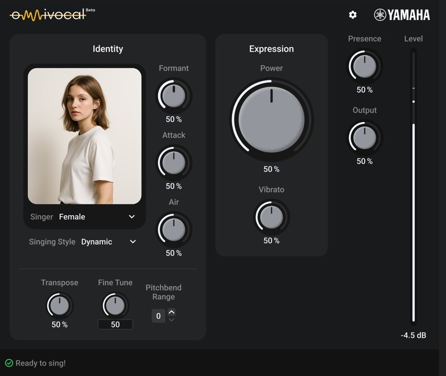Click the large Power knob
Image resolution: width=446 pixels, height=376 pixels.
point(271,120)
